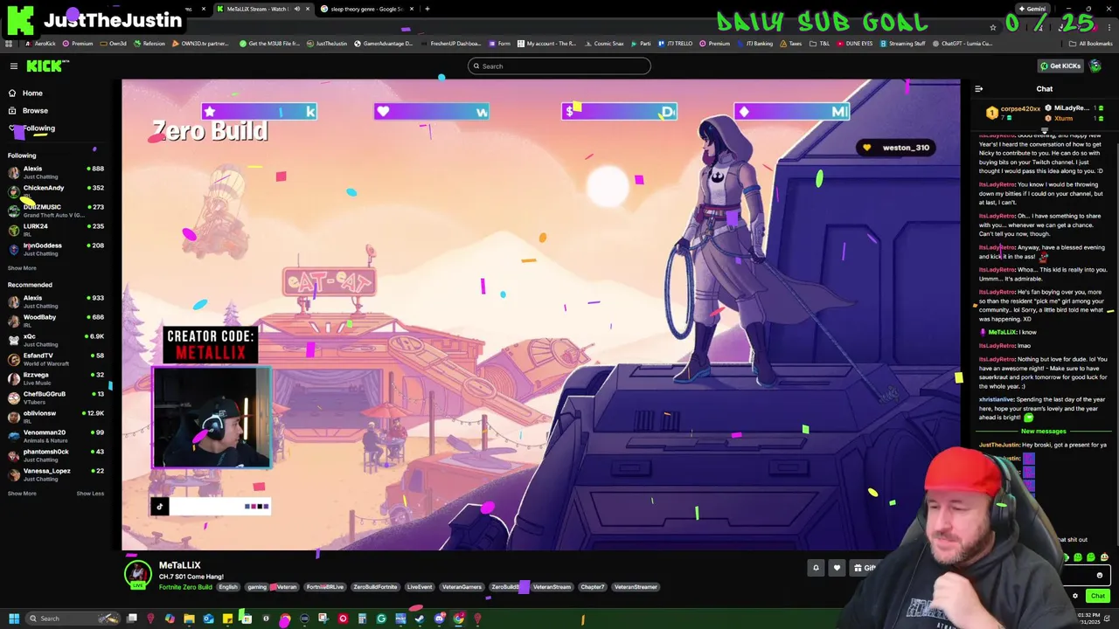Send message with green Chat button

[x=1097, y=596]
